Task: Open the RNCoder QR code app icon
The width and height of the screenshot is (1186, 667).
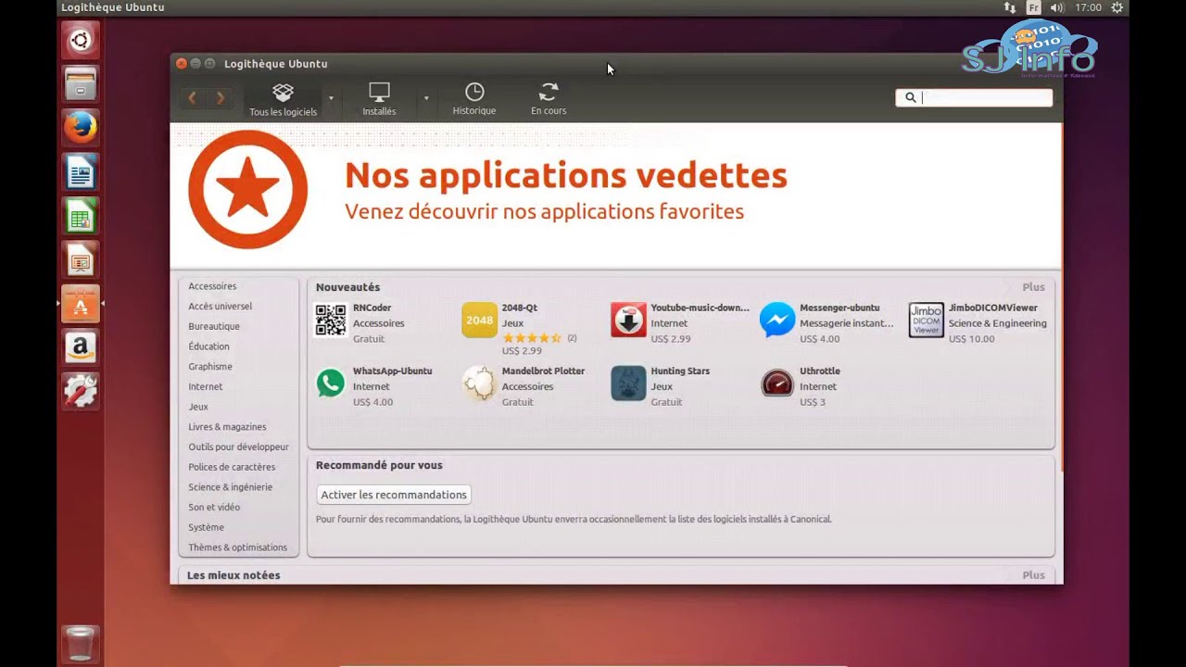Action: click(331, 320)
